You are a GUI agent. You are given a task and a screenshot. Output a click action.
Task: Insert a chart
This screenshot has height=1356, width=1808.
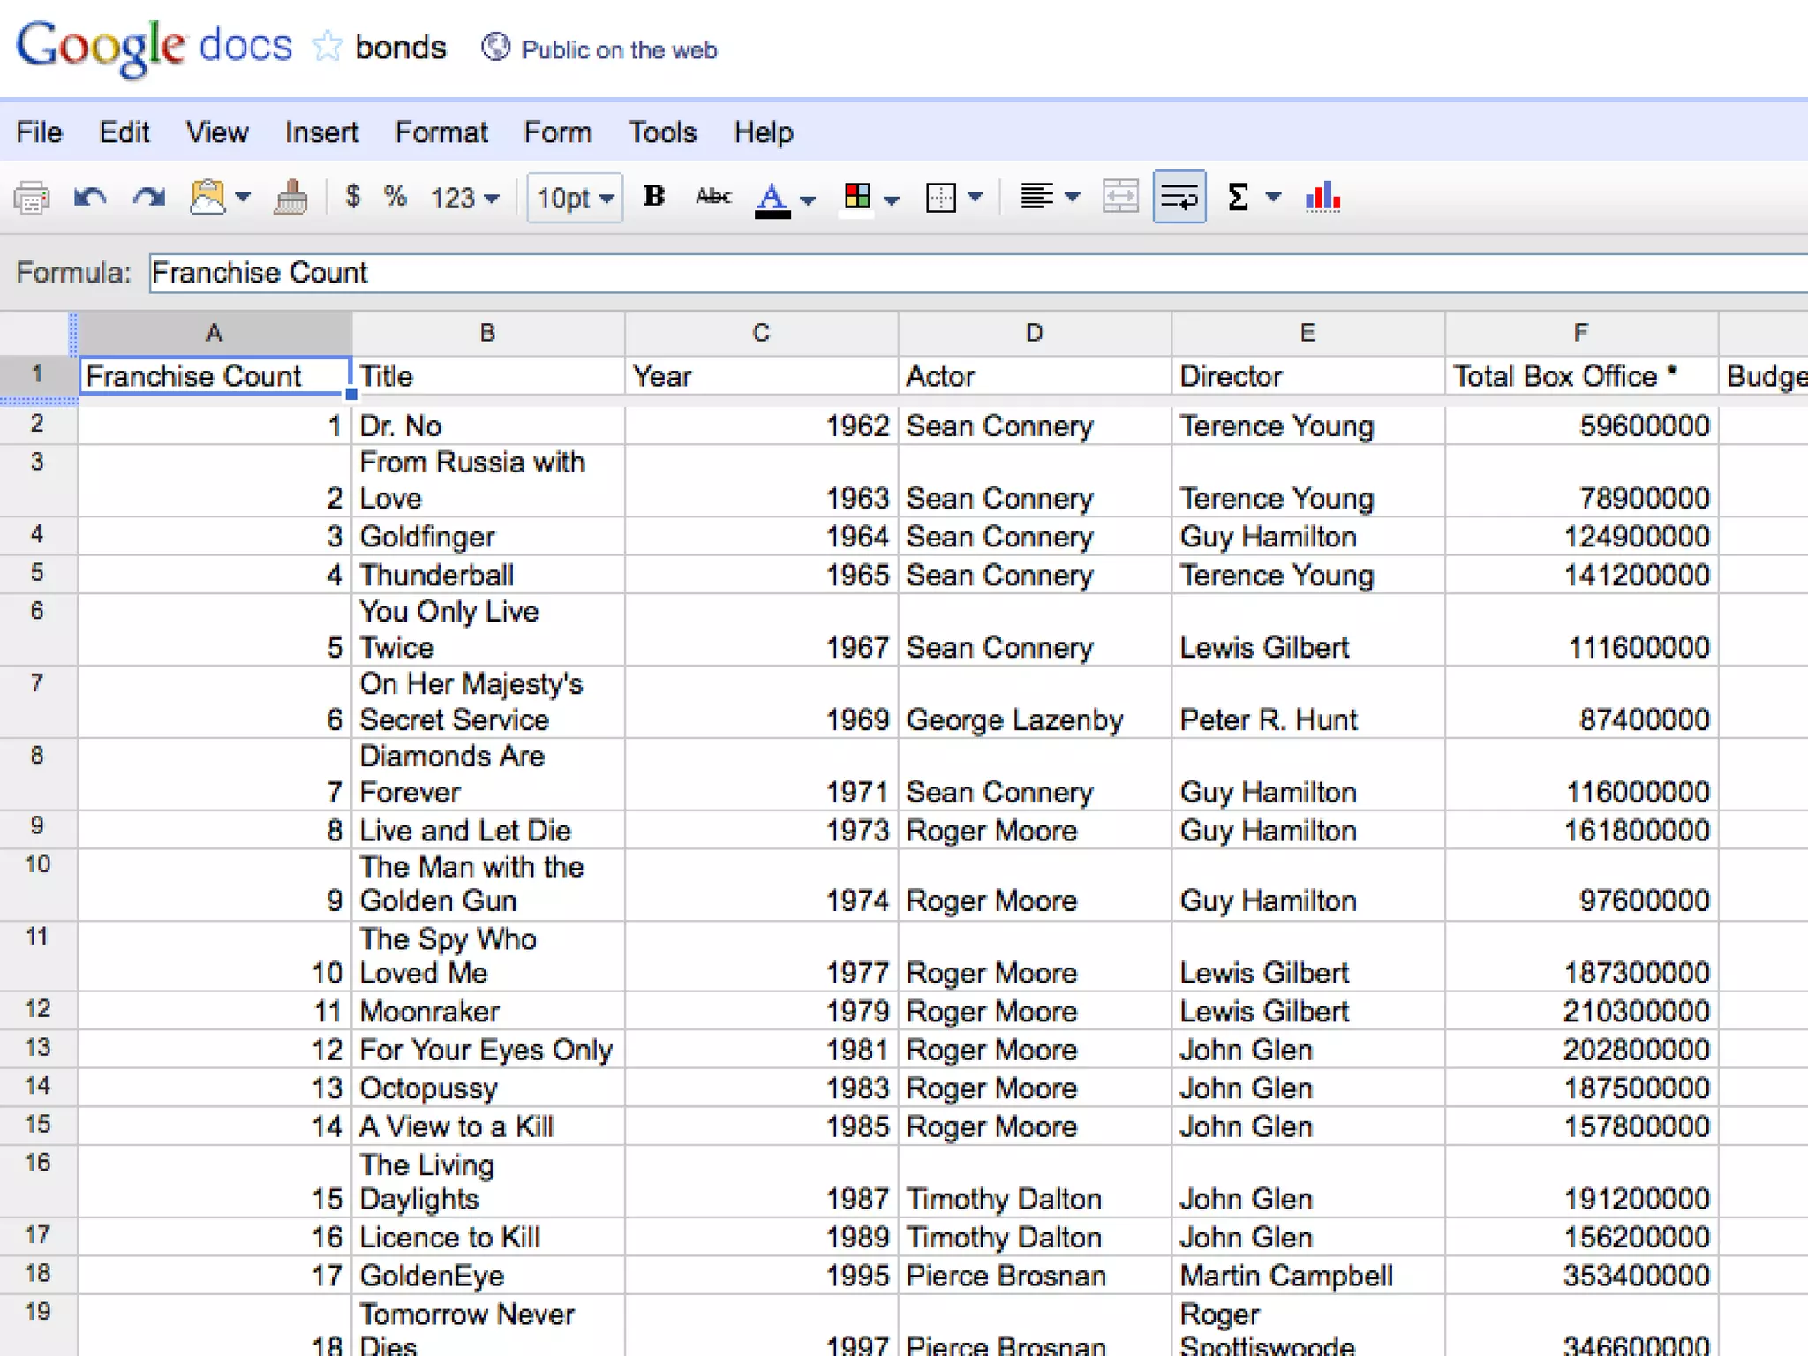point(1322,198)
